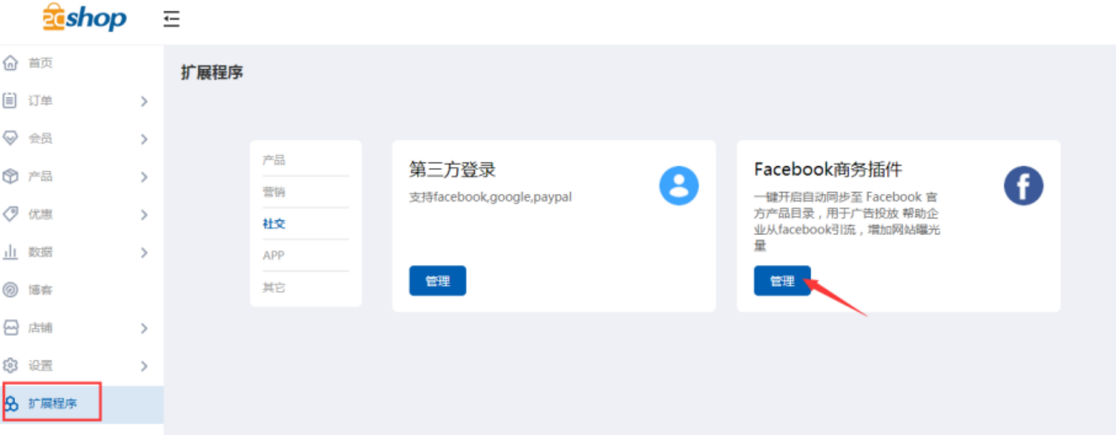Screen dimensions: 1116x435
Task: Expand the 店铺 menu chevron
Action: point(144,328)
